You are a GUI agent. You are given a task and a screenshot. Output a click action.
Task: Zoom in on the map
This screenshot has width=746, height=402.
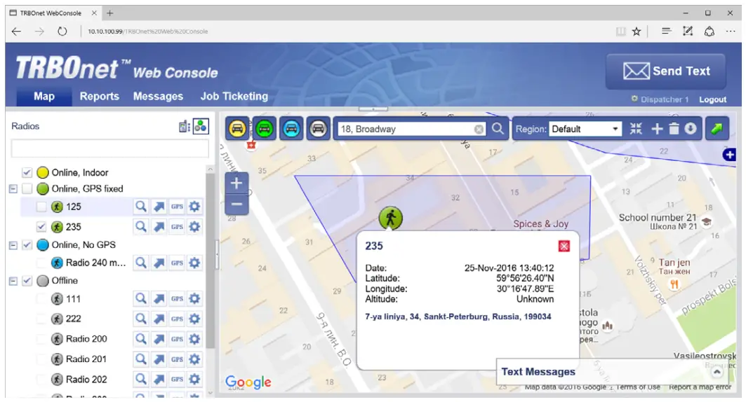tap(237, 183)
